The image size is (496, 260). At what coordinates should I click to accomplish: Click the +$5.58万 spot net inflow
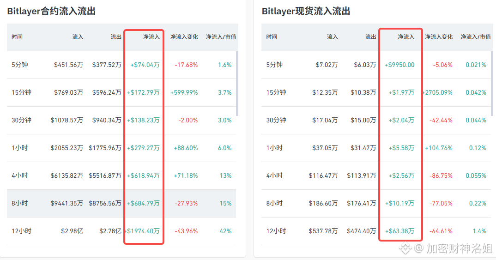tap(401, 148)
